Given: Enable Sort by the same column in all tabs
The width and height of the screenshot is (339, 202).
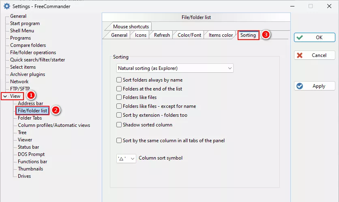Looking at the screenshot, I should (x=119, y=141).
